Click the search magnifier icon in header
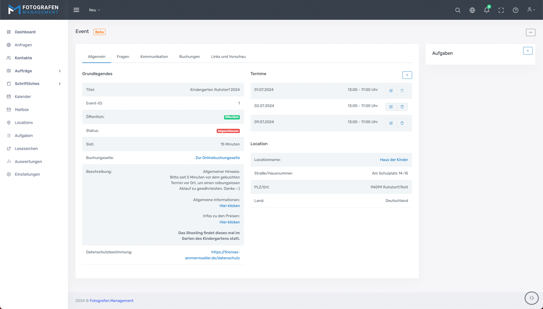The width and height of the screenshot is (543, 309). click(458, 10)
